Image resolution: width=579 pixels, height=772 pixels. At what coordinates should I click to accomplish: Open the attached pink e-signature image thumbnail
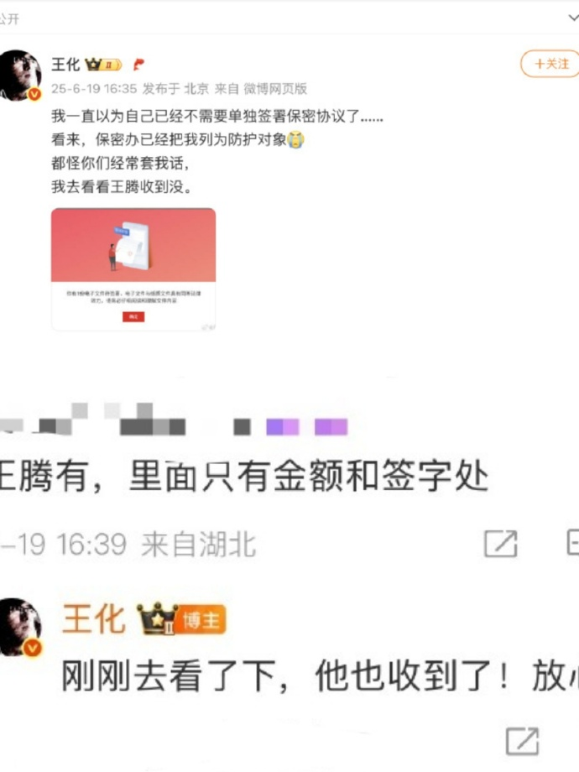click(133, 269)
